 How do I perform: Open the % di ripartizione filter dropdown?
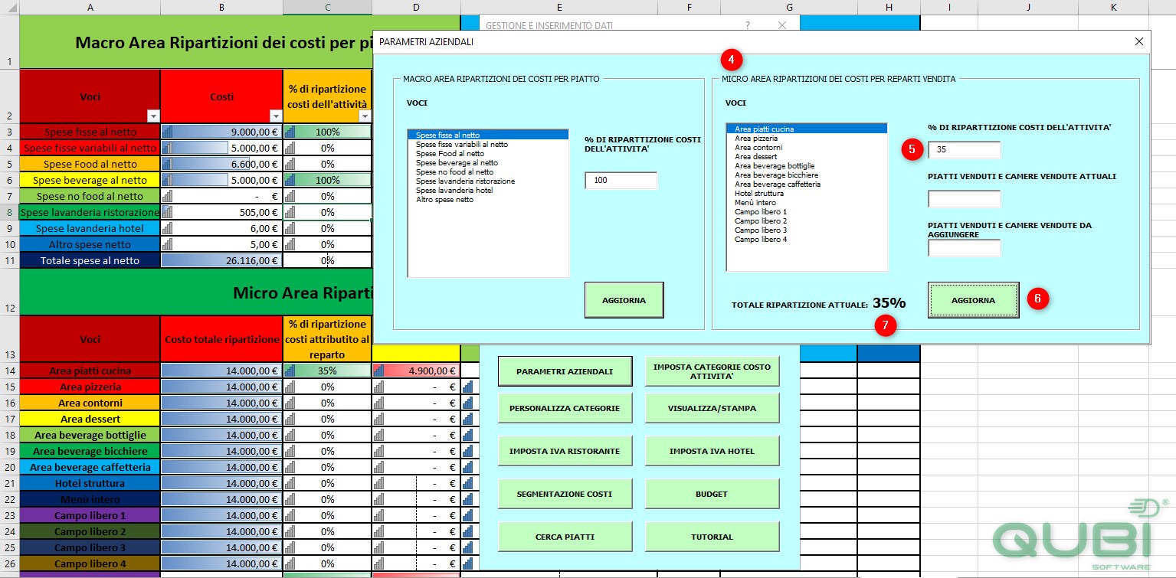coord(365,116)
